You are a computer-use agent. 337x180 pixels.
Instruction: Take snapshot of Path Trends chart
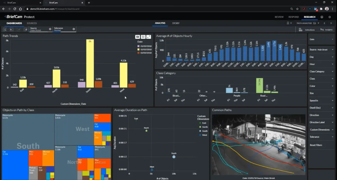pos(137,37)
